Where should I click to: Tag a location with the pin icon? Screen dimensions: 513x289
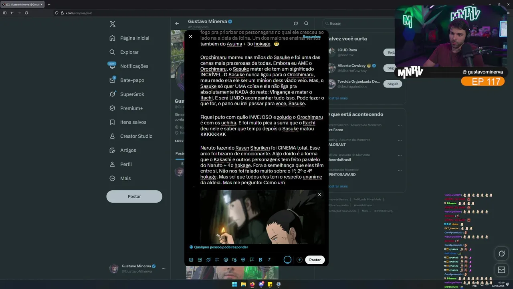click(243, 260)
